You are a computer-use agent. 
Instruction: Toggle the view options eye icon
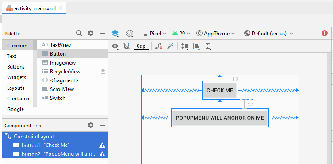pos(115,46)
